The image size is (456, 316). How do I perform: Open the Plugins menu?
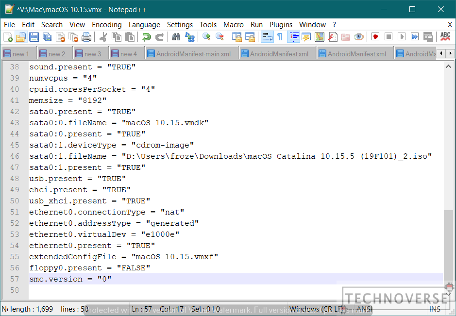click(281, 25)
